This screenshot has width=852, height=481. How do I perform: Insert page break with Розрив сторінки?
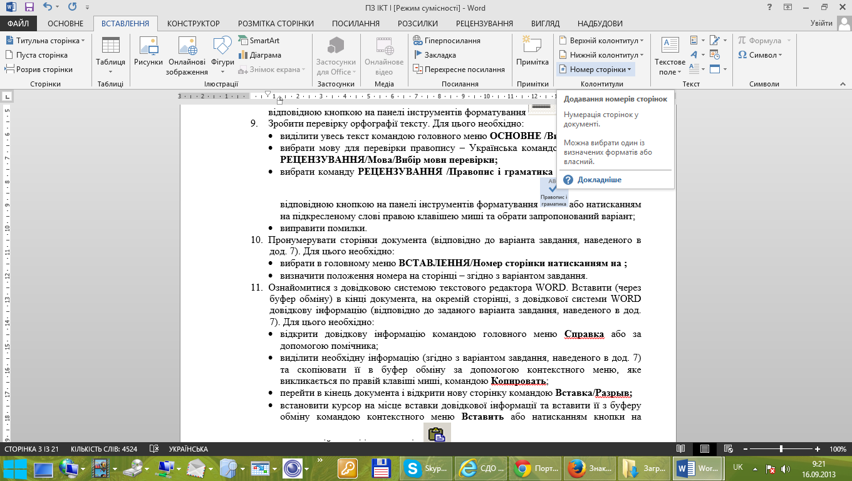pos(39,70)
